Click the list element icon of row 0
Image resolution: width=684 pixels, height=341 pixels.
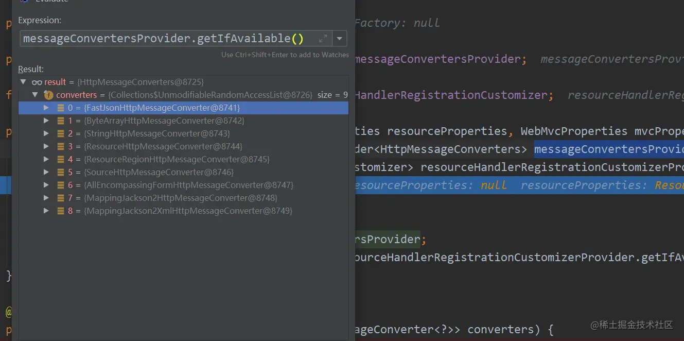pos(61,108)
